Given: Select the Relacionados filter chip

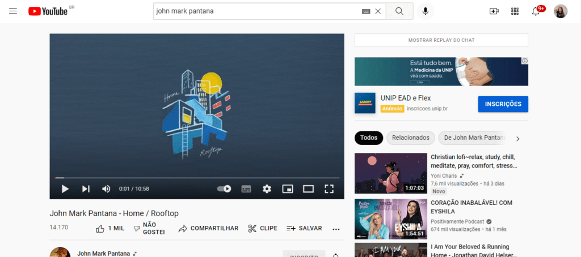Looking at the screenshot, I should pyautogui.click(x=410, y=138).
